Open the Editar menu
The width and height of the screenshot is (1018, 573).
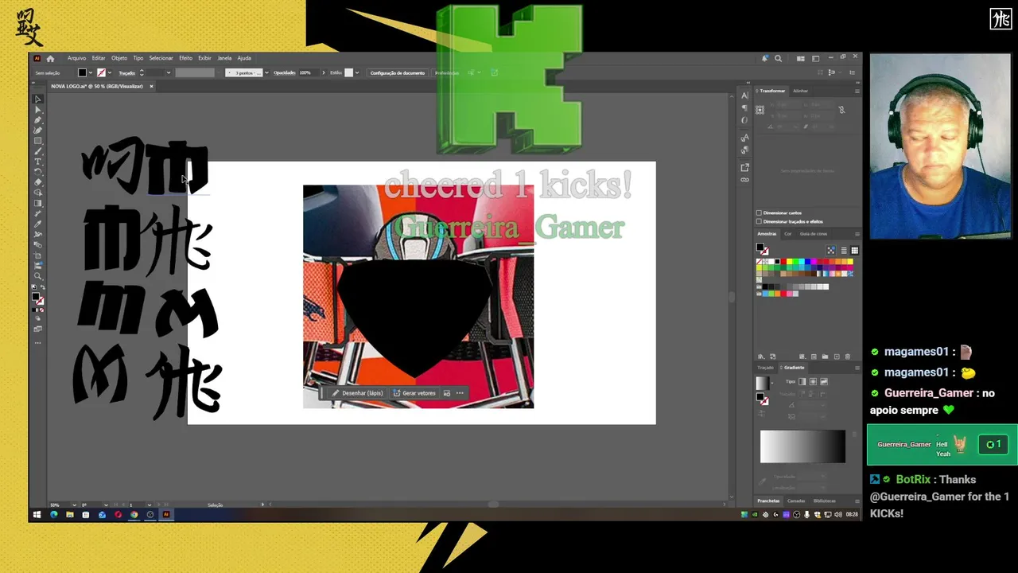[x=99, y=58]
